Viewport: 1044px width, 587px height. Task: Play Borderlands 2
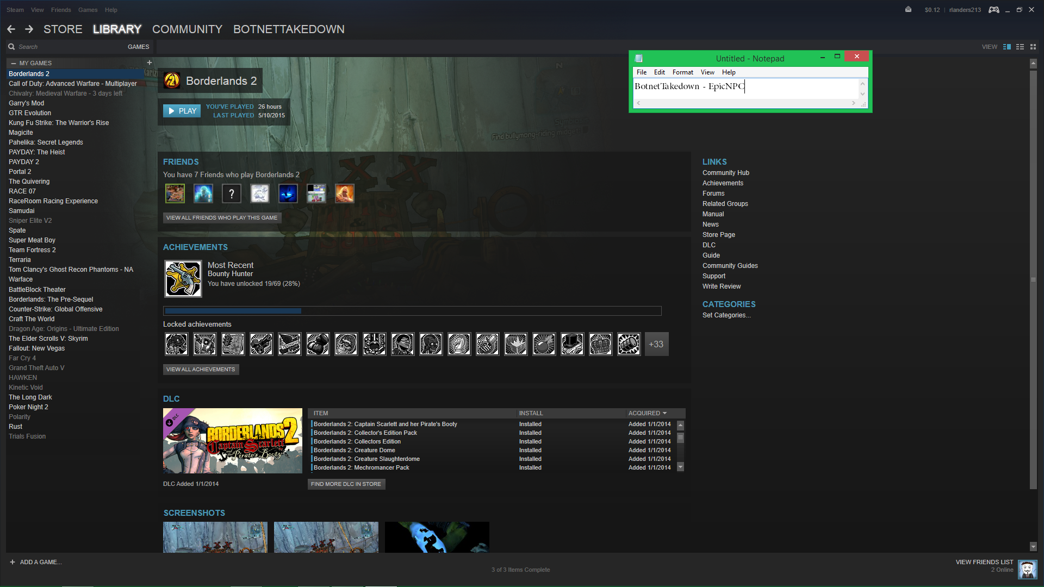(x=182, y=111)
